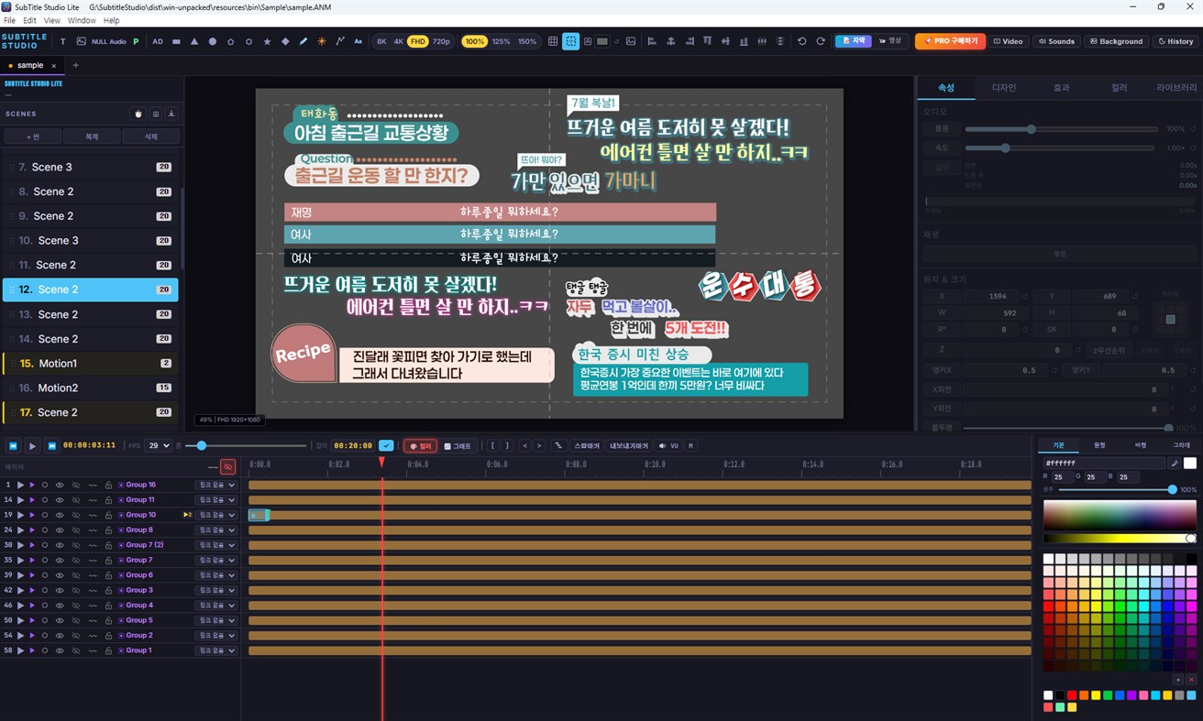Jump to the timeline start
1203x721 pixels.
pos(13,446)
